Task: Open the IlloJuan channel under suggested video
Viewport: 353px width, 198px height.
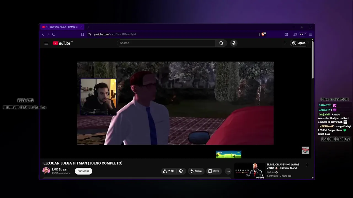Action: pyautogui.click(x=271, y=172)
